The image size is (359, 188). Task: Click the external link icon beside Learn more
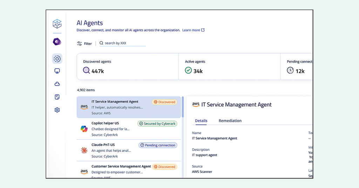[x=203, y=30]
